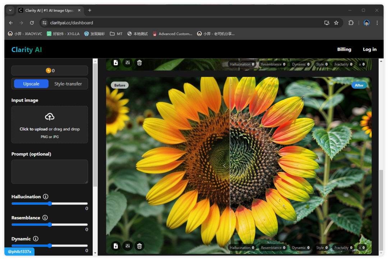Open the Billing page
This screenshot has width=388, height=260.
(344, 50)
